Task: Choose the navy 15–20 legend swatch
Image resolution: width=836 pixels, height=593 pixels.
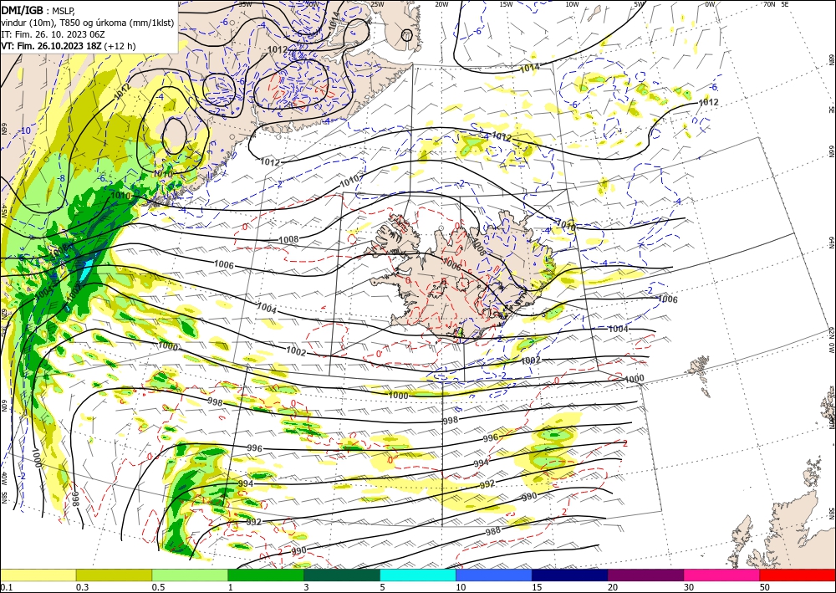Action: click(570, 575)
